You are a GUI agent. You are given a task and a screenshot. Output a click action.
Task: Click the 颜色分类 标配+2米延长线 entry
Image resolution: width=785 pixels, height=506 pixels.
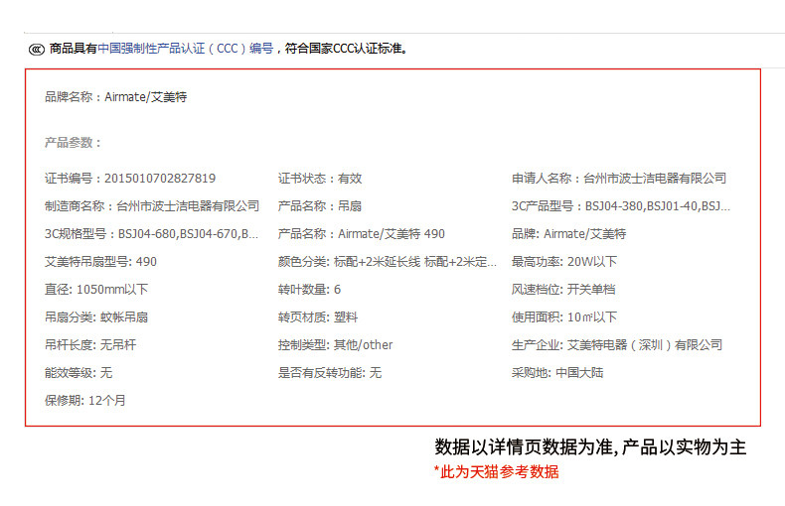(388, 262)
